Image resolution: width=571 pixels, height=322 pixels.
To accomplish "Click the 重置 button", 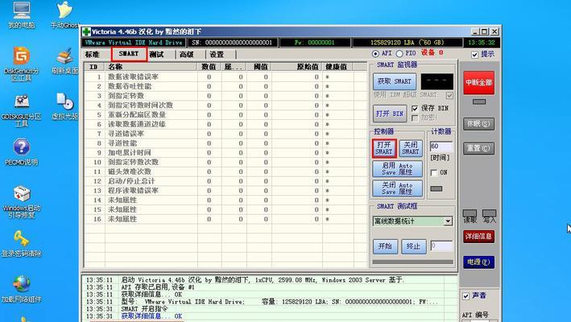I will [478, 148].
